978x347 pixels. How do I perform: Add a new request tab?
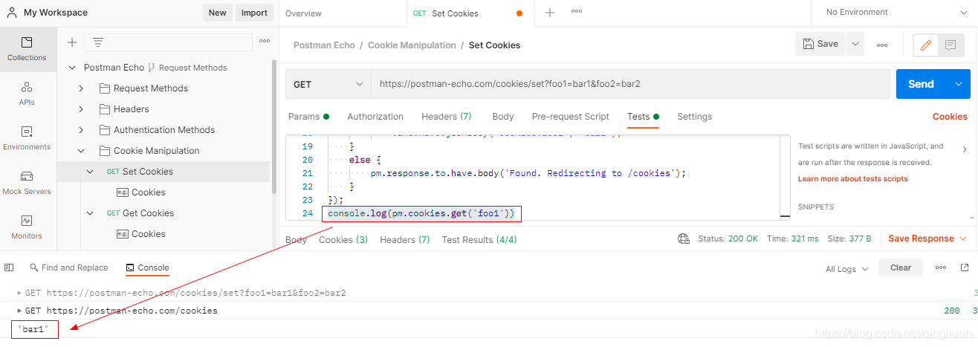tap(550, 13)
